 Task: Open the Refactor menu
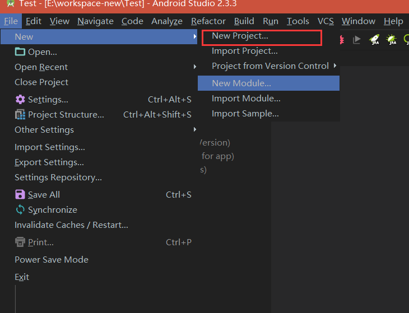[x=208, y=21]
